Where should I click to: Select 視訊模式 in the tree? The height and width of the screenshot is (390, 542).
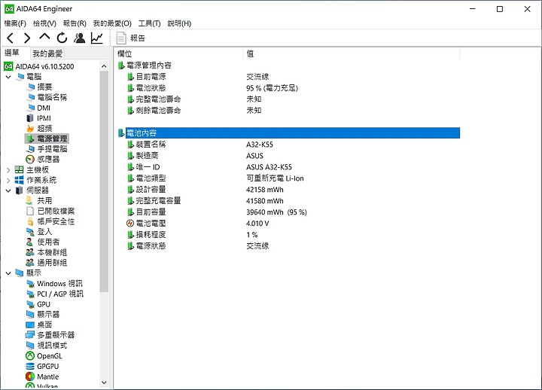(52, 346)
